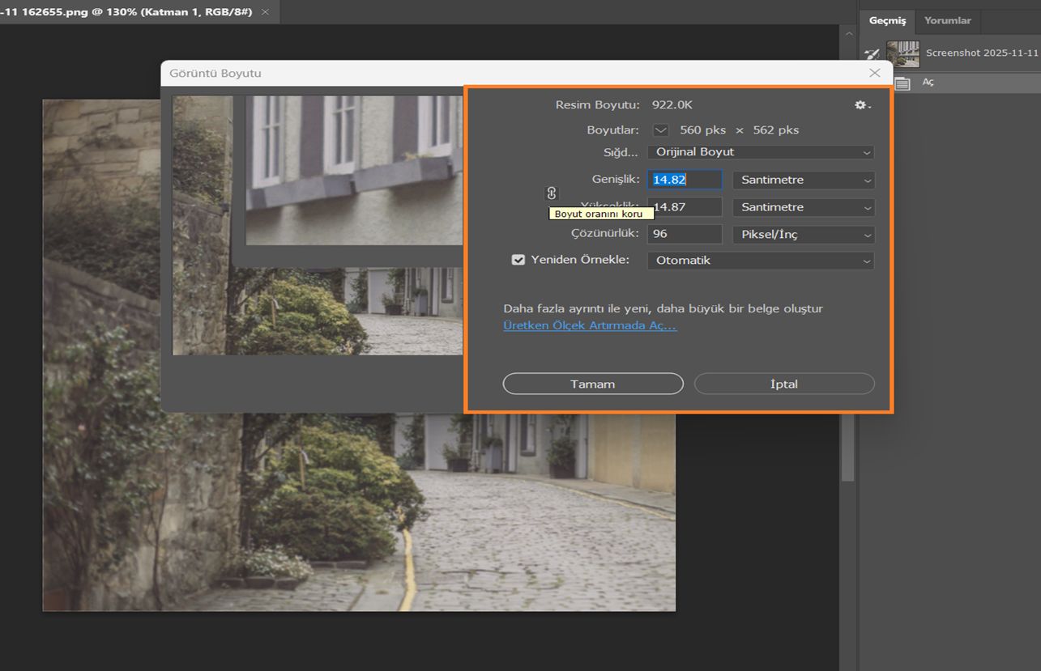The width and height of the screenshot is (1041, 671).
Task: Uncheck the Yeniden Örnekle checkbox
Action: [518, 261]
